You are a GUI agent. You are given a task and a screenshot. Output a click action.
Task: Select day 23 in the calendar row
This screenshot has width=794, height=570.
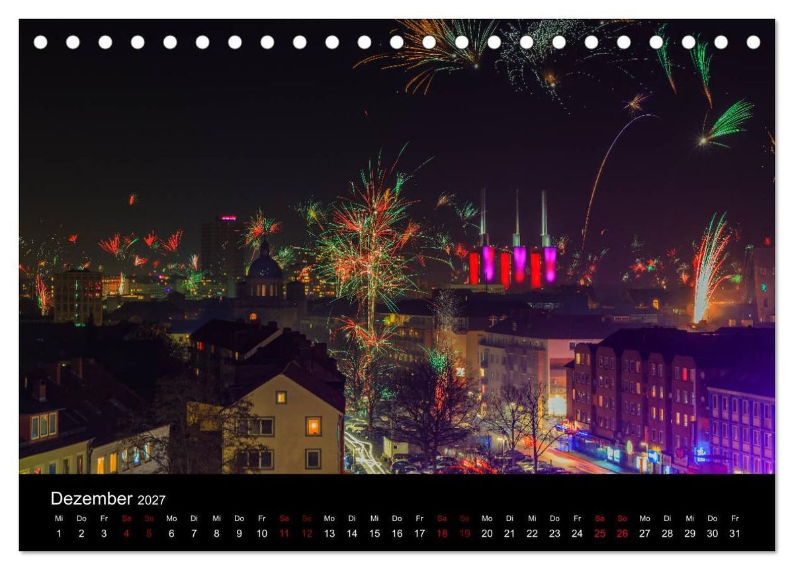tap(554, 534)
